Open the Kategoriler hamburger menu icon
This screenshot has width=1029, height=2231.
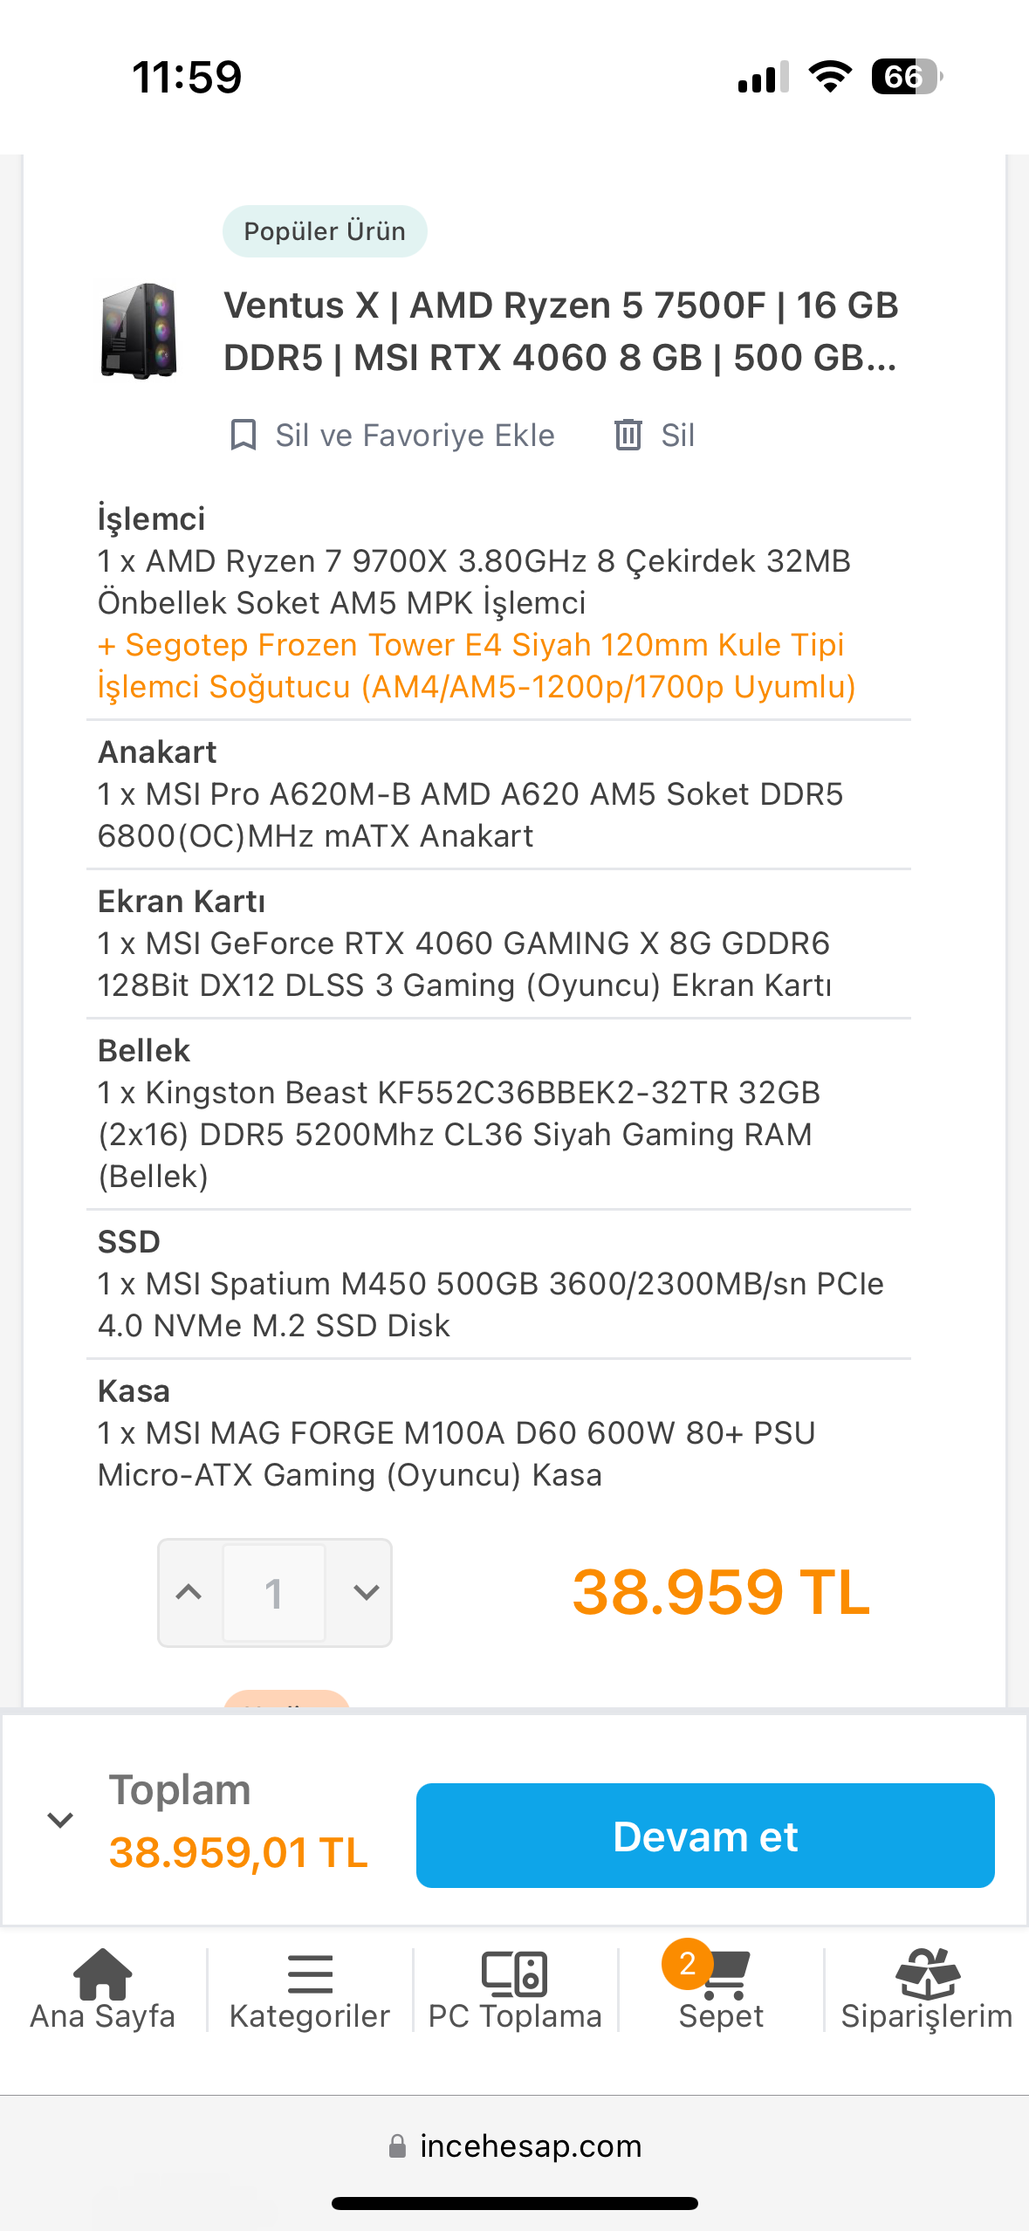tap(309, 1973)
